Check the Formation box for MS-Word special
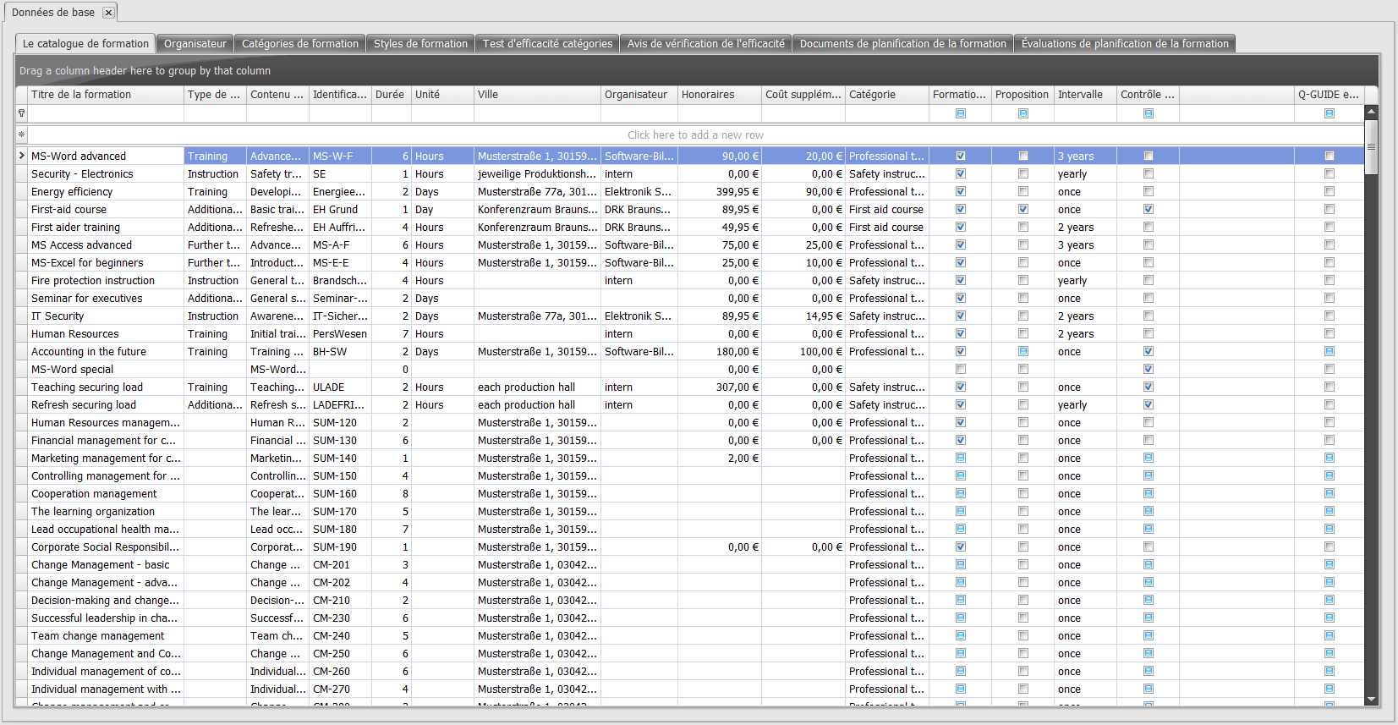The width and height of the screenshot is (1398, 725). pyautogui.click(x=960, y=369)
